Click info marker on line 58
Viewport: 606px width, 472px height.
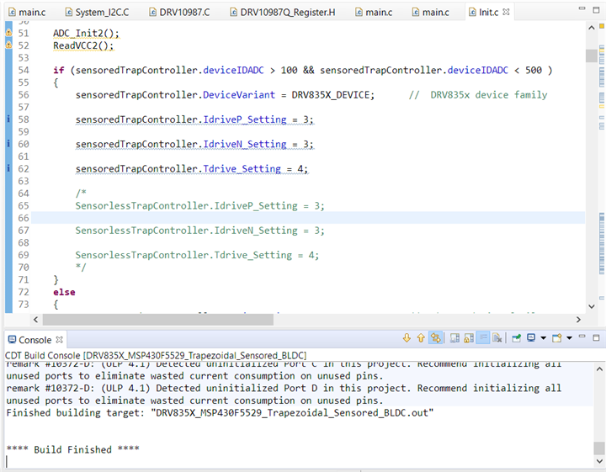coord(8,119)
